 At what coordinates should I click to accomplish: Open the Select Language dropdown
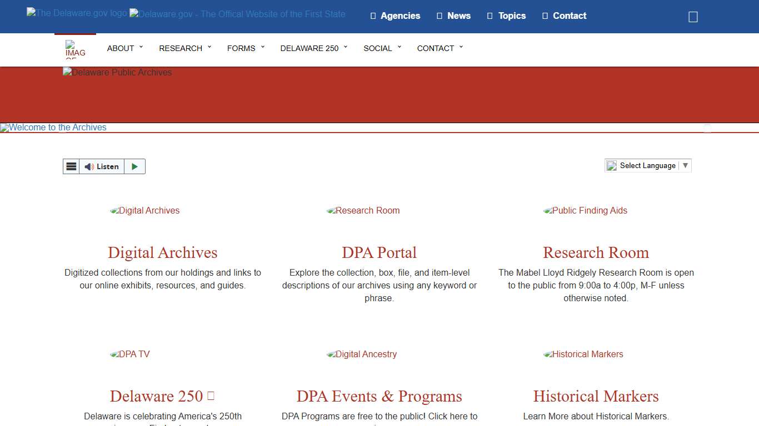coord(648,165)
